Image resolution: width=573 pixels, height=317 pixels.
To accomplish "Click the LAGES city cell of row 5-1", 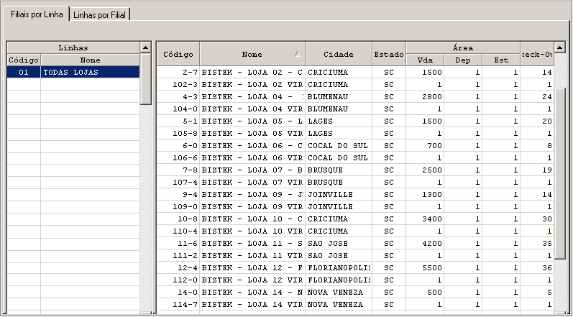I will pos(339,121).
